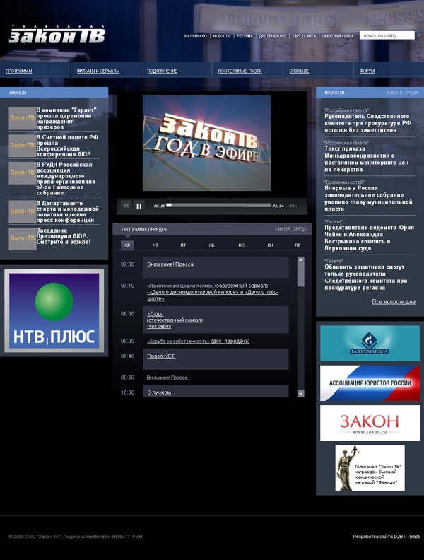Image resolution: width=424 pixels, height=560 pixels.
Task: Select the ПТ day tab
Action: pos(183,245)
